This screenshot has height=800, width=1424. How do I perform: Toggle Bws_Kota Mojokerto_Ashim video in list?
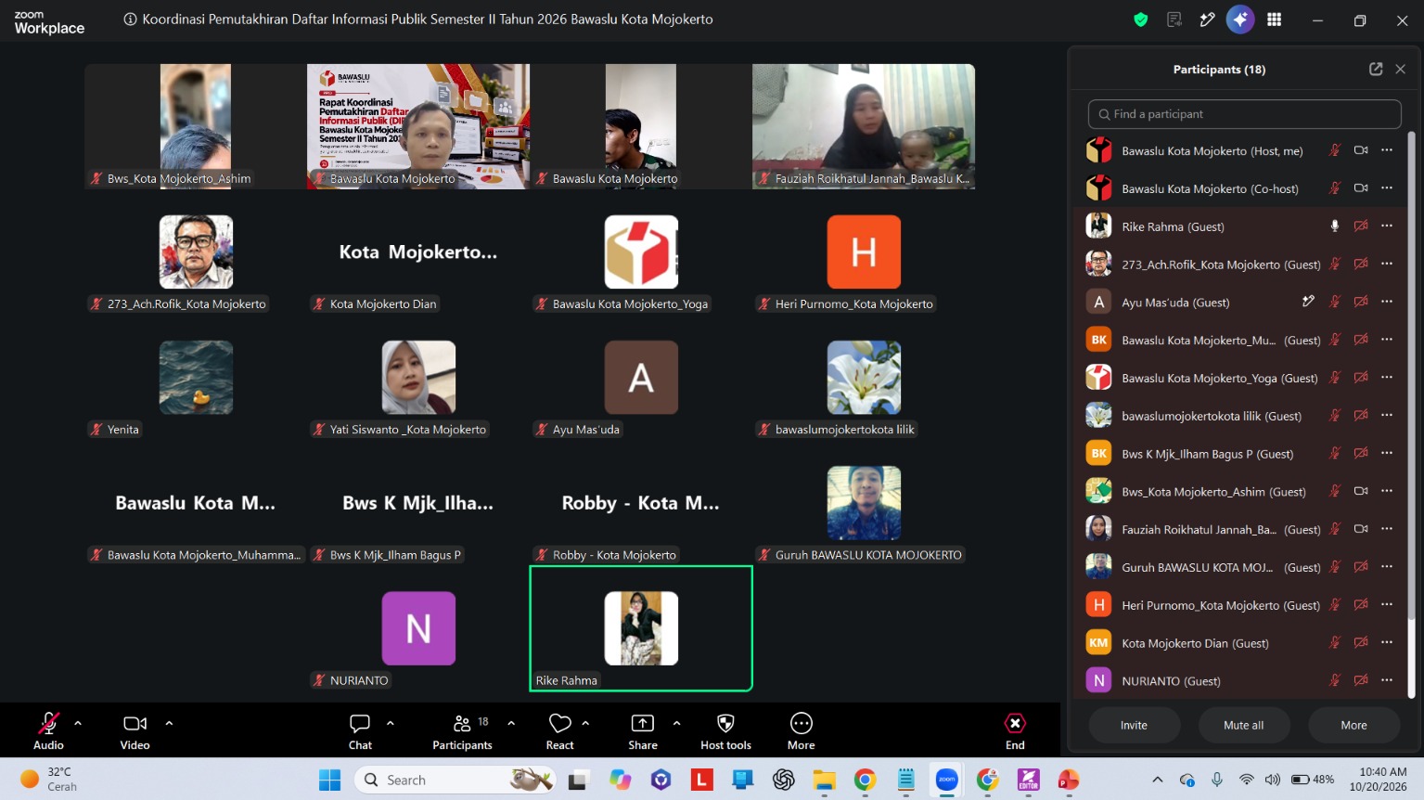(1361, 491)
